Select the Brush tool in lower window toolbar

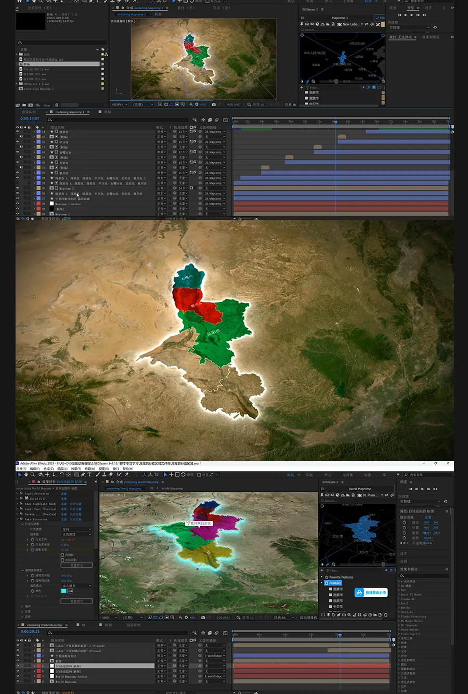pos(98,474)
